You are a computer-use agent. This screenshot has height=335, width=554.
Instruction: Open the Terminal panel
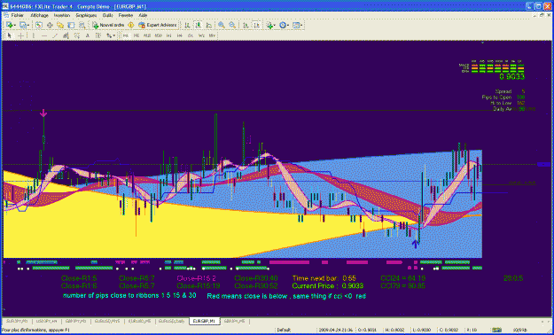[71, 25]
